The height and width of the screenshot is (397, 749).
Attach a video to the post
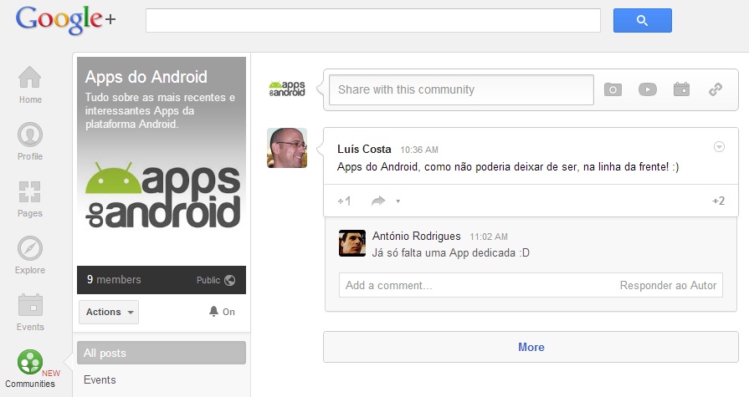tap(647, 89)
